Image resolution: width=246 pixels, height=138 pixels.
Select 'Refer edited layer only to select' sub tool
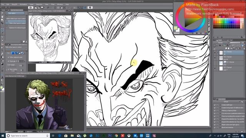point(16,18)
